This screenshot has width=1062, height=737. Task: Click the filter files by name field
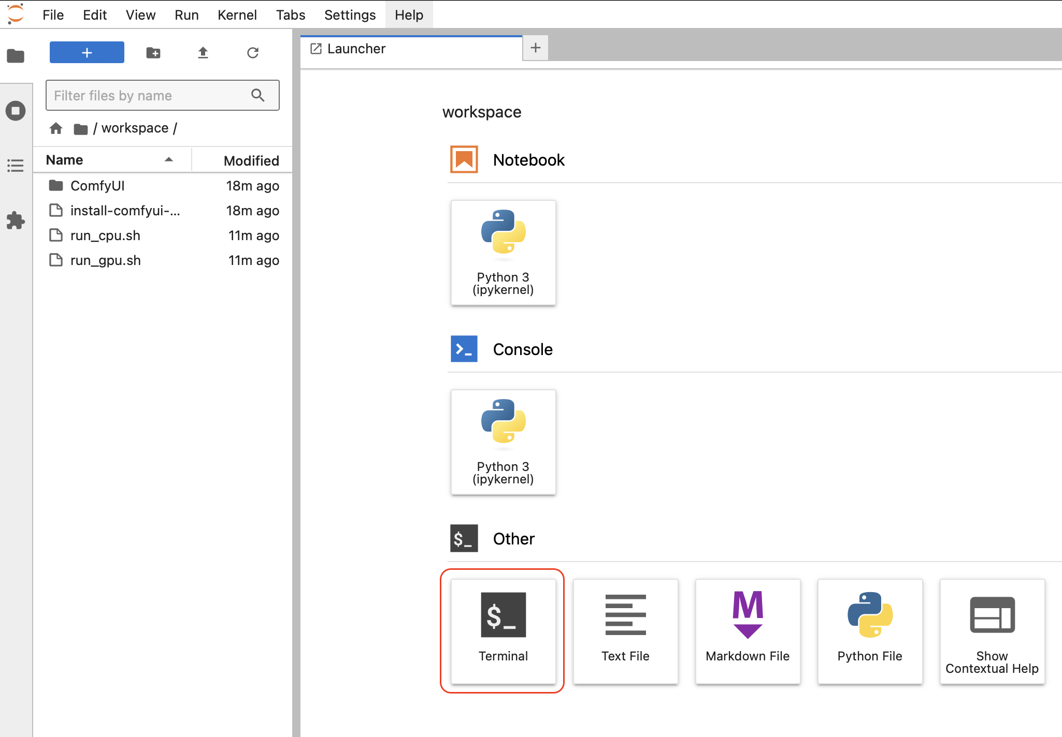point(150,96)
